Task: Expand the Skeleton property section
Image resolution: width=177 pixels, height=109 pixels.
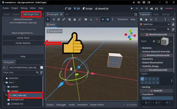Action: 147,48
